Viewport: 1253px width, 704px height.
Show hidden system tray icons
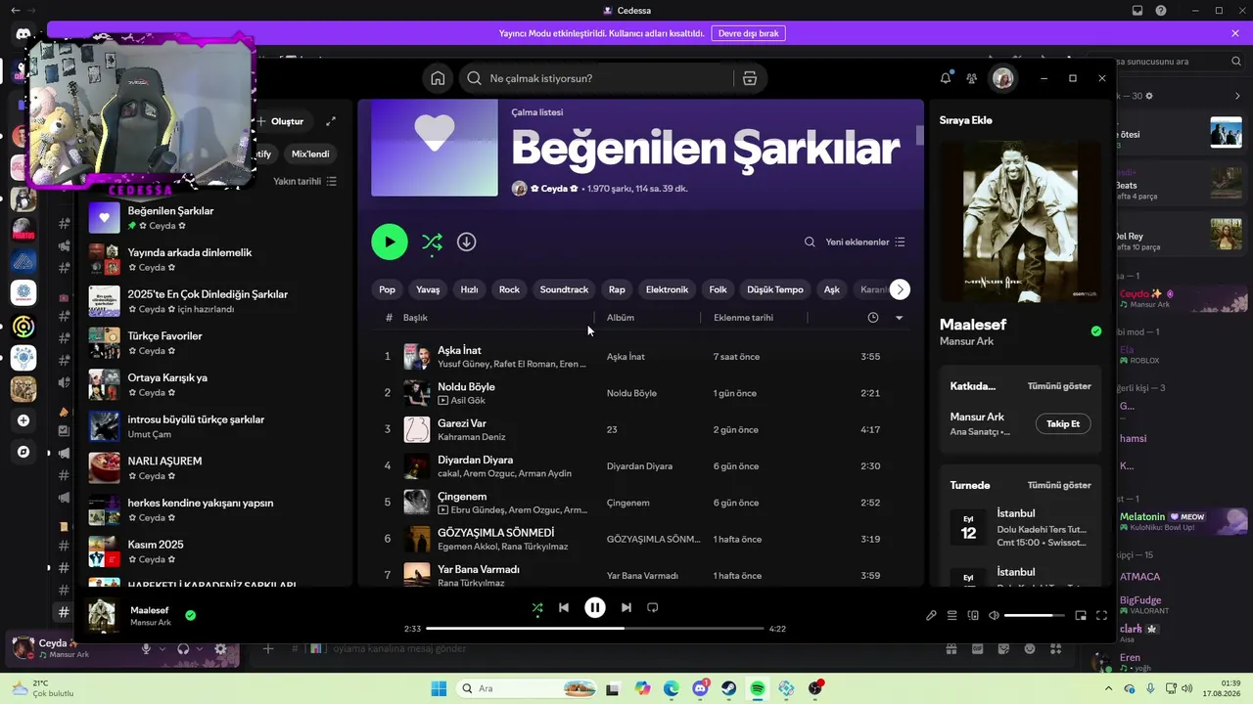click(1110, 688)
